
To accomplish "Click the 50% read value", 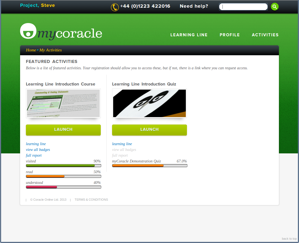I will click(97, 172).
